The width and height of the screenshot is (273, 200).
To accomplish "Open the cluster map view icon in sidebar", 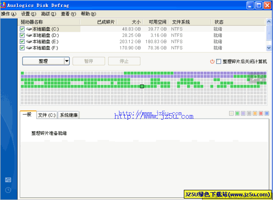I will pyautogui.click(x=8, y=180).
